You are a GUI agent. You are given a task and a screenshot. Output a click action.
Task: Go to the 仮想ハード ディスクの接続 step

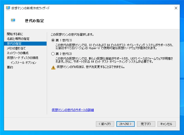click(x=22, y=58)
